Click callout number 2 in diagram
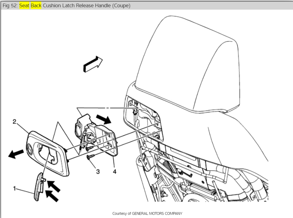Viewport: 293px width, 218px height. 15,122
